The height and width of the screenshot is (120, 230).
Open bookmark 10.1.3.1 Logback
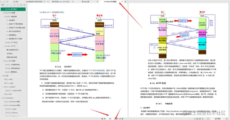point(13,91)
